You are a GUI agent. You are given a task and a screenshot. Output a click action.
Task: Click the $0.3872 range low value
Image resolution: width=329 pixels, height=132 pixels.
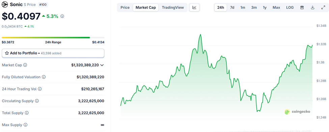pyautogui.click(x=8, y=42)
